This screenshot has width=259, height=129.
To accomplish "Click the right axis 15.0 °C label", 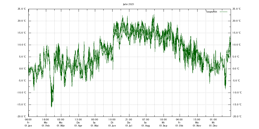I will [237, 33].
